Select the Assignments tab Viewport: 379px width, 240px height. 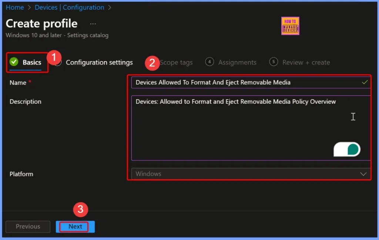tap(237, 63)
